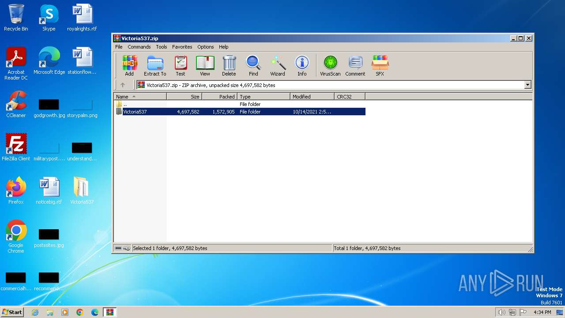Open Extract To from toolbar
Screen dimensions: 565x318
(x=155, y=66)
